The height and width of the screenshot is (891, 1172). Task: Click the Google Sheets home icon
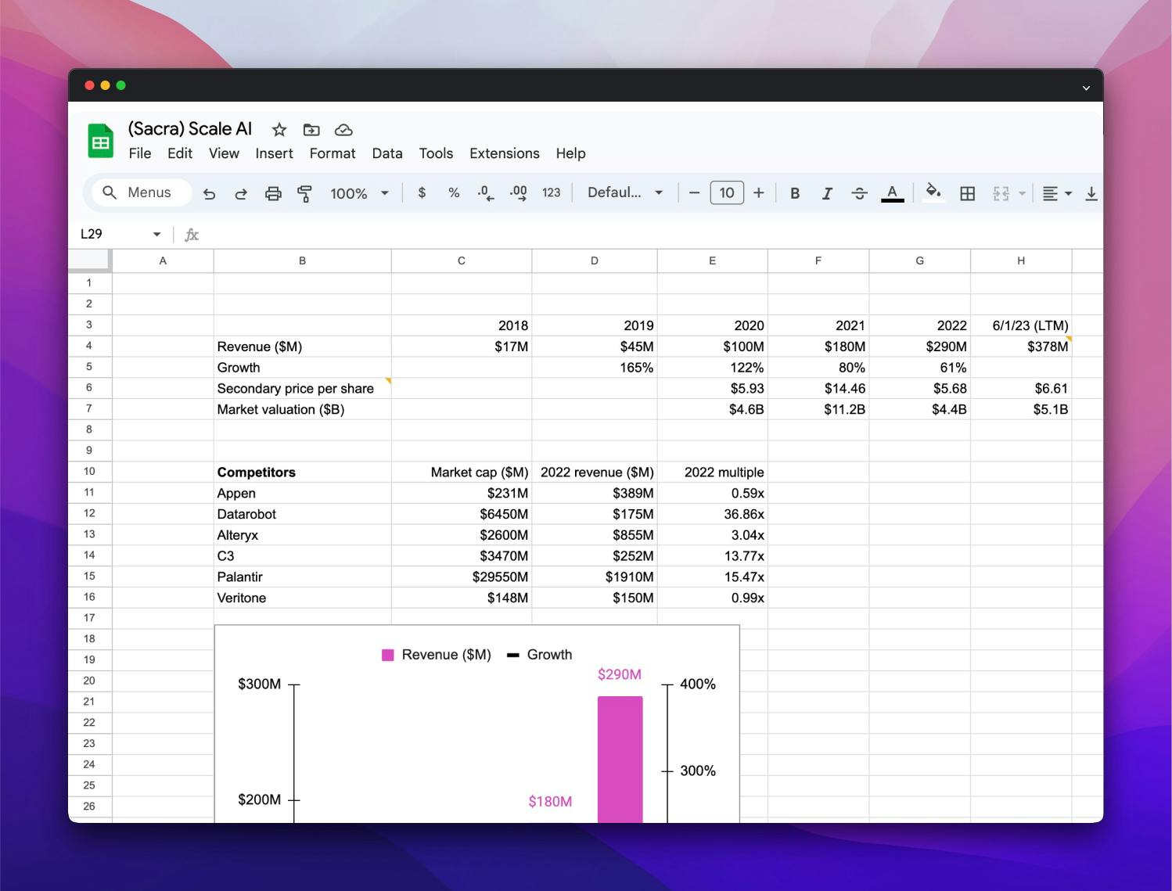coord(100,142)
